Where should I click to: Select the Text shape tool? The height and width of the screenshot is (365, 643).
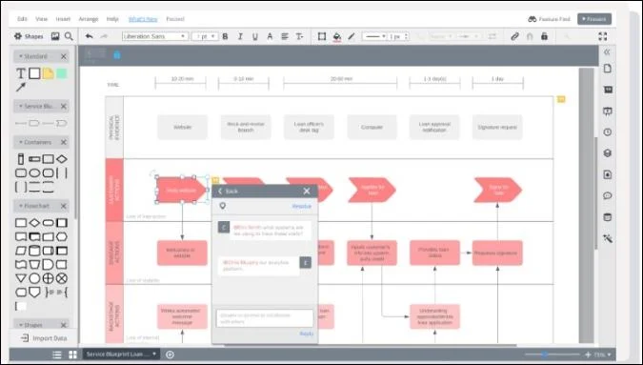click(20, 73)
